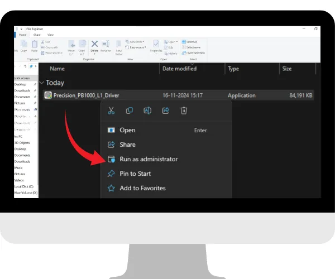The width and height of the screenshot is (335, 279).
Task: Choose Share entry in the context menu list
Action: tap(166, 145)
